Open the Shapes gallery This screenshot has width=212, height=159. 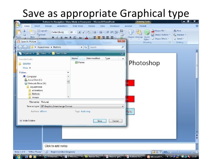click(x=131, y=34)
